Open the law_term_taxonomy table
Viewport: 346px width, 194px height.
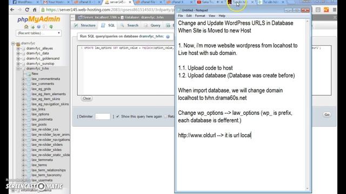pos(46,175)
